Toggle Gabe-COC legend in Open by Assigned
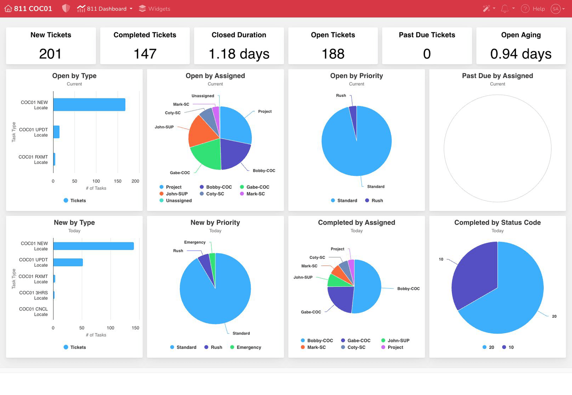This screenshot has height=395, width=572. click(255, 187)
